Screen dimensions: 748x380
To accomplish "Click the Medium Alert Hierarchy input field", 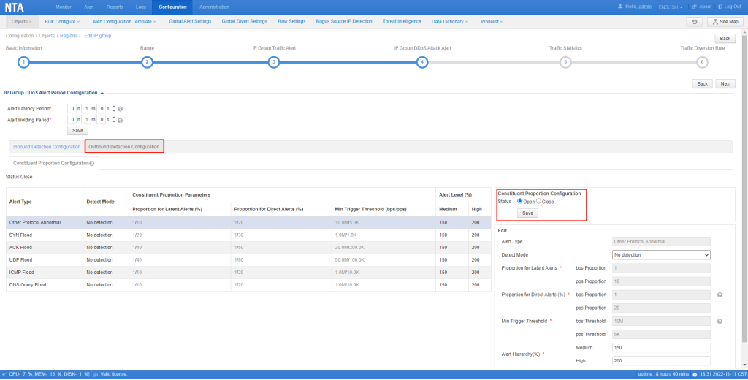I will pos(660,348).
